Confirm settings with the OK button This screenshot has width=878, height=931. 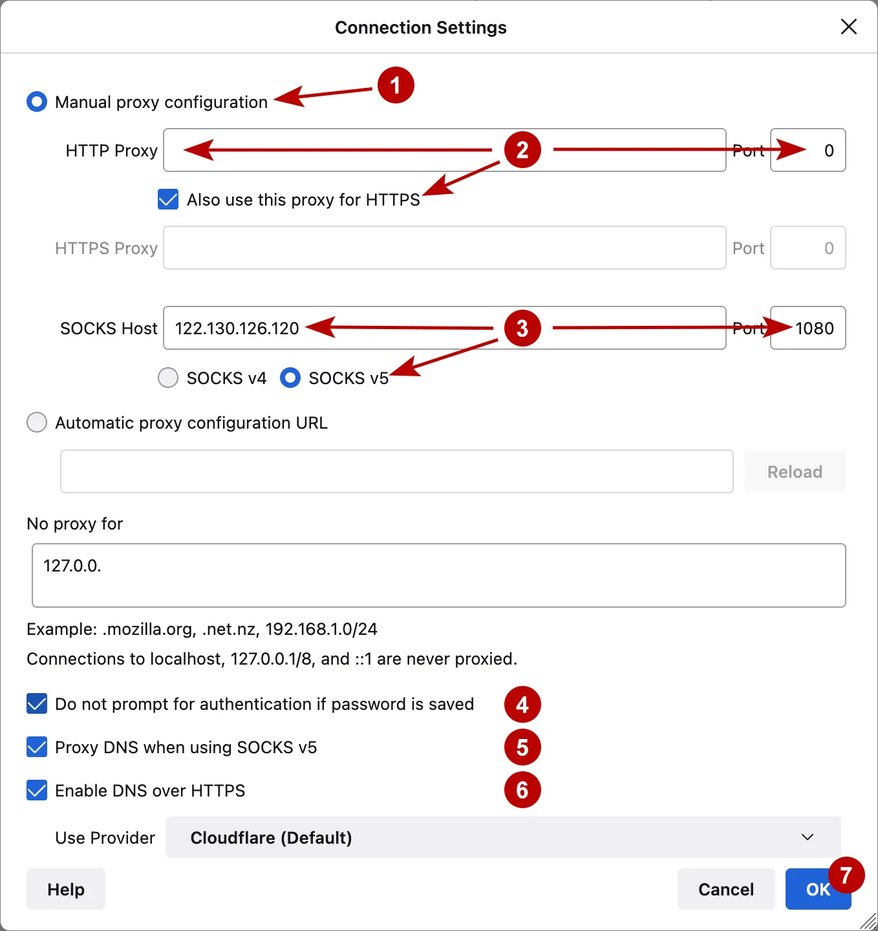tap(817, 889)
